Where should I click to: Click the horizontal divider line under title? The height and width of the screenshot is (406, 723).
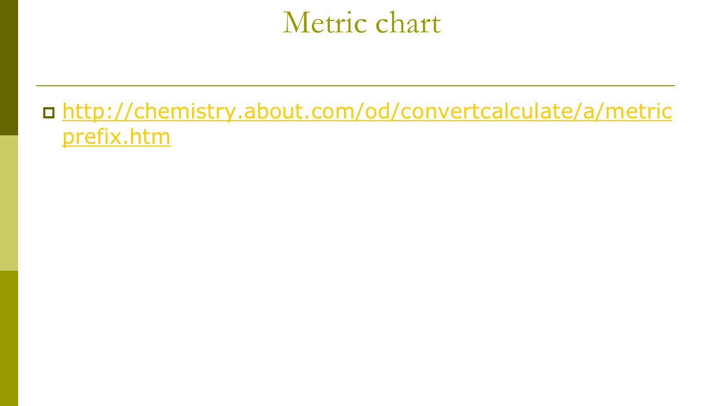coord(356,86)
